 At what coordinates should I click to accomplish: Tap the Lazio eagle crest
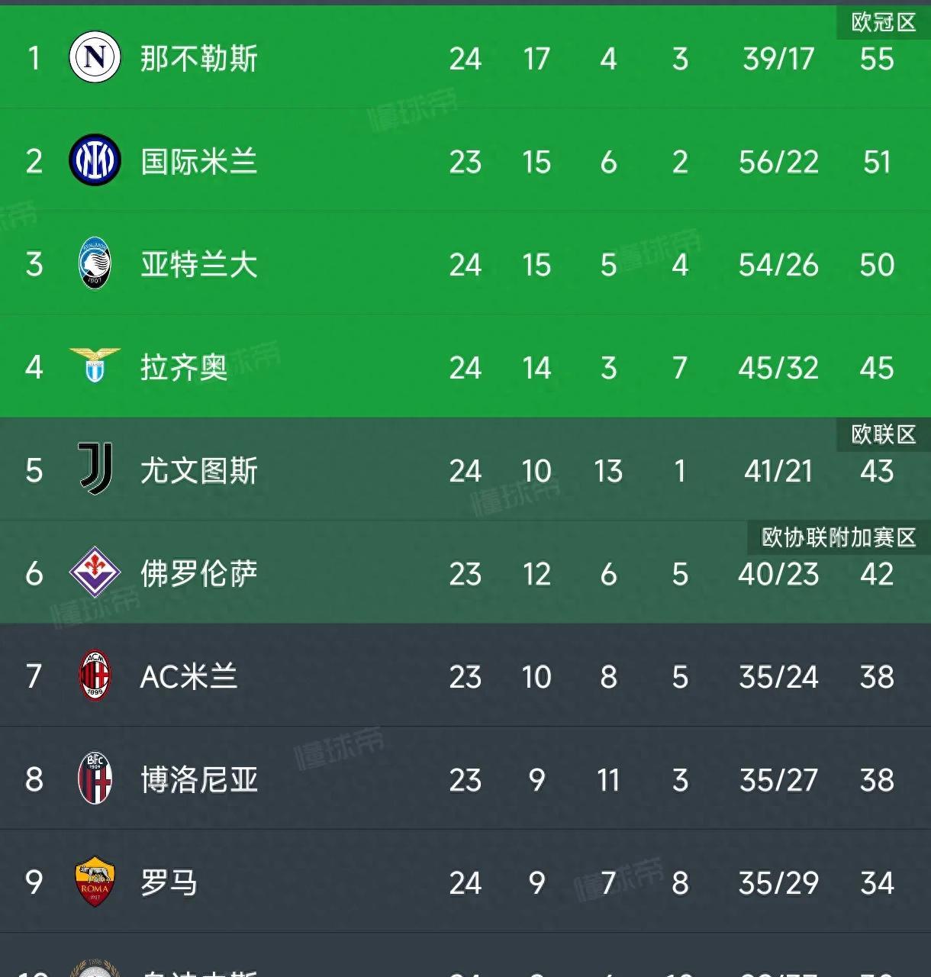click(x=95, y=366)
